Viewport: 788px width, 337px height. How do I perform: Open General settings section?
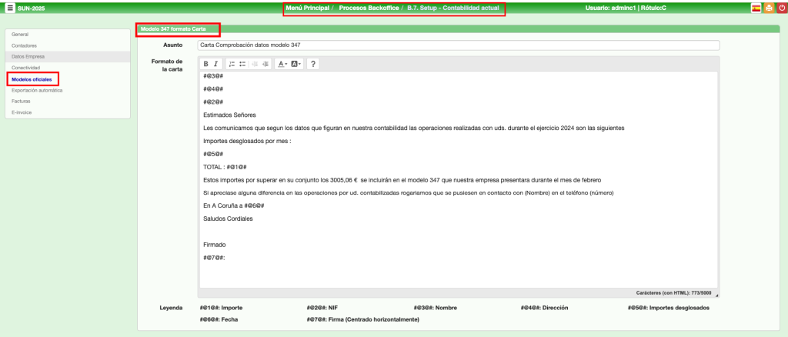pos(20,35)
